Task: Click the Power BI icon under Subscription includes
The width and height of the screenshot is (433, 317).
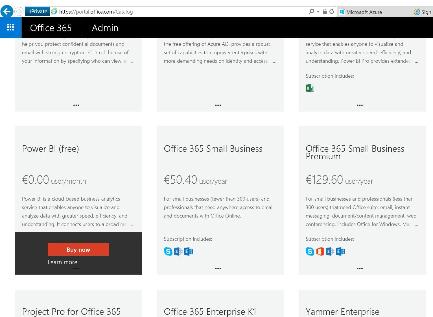Action: tap(310, 88)
